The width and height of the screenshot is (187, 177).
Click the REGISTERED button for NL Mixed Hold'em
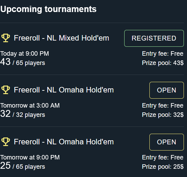tap(154, 38)
